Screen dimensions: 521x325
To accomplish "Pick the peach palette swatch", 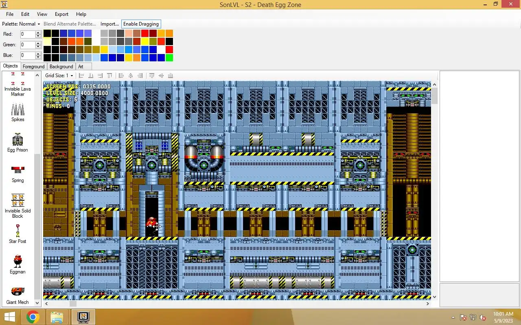I will click(129, 33).
